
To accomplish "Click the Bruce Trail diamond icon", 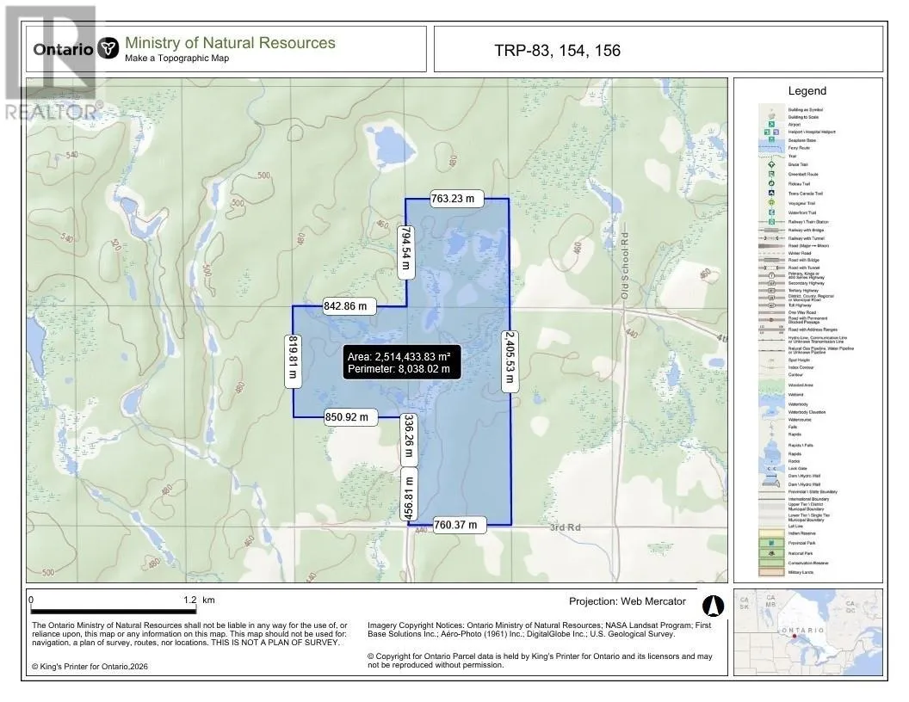I will tap(771, 164).
